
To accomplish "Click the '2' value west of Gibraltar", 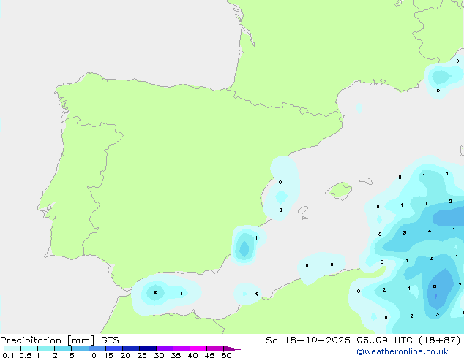I will click(155, 292).
